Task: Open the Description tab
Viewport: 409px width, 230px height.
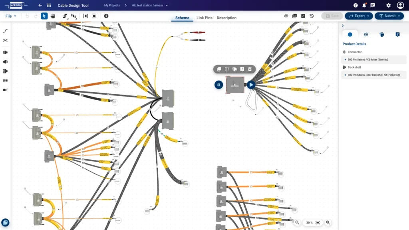Action: [x=226, y=18]
